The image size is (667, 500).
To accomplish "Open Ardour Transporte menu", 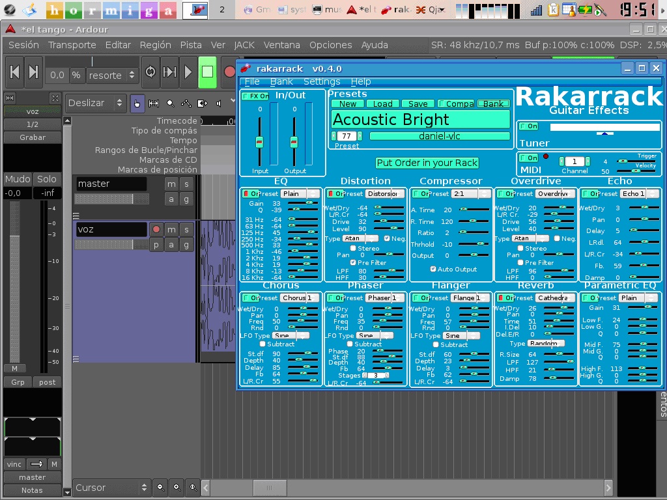I will click(x=72, y=45).
